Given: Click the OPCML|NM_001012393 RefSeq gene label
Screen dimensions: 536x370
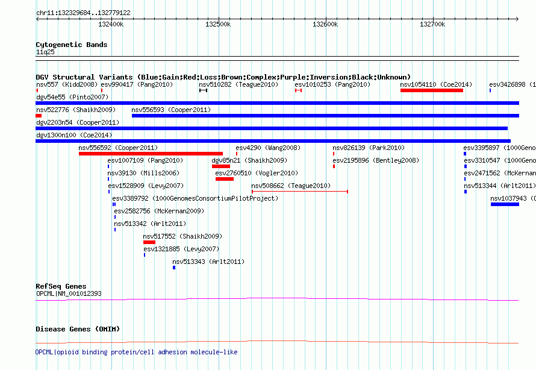Looking at the screenshot, I should 69,293.
